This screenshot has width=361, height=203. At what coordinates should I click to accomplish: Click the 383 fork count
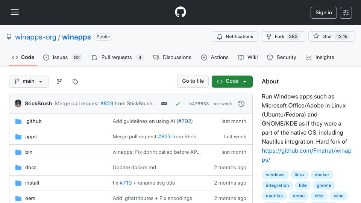293,36
